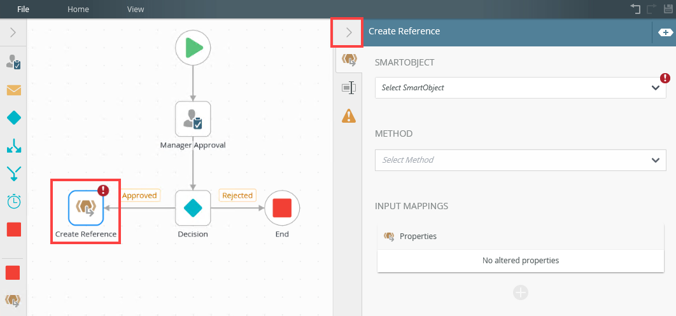This screenshot has width=676, height=316.
Task: Click the add mapping plus button
Action: 521,292
